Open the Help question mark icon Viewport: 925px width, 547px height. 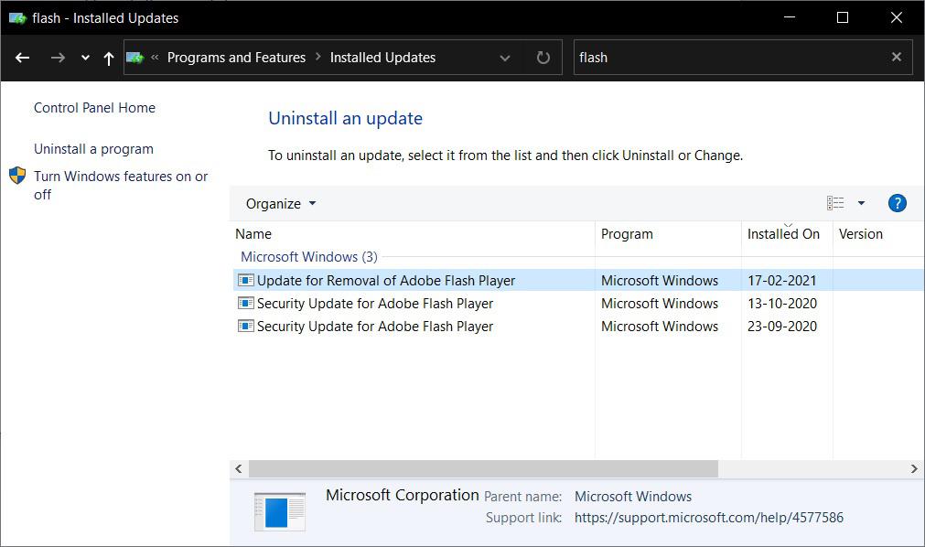[x=898, y=203]
